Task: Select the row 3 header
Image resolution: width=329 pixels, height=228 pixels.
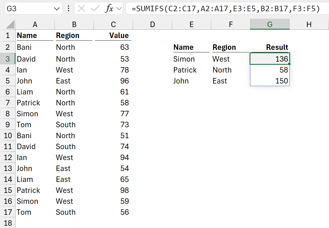Action: 8,59
